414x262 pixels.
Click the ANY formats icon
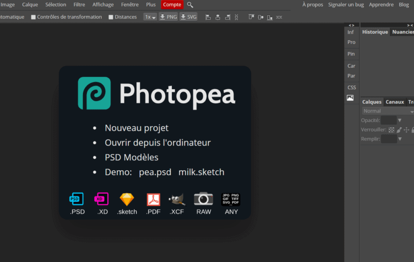[x=231, y=199]
